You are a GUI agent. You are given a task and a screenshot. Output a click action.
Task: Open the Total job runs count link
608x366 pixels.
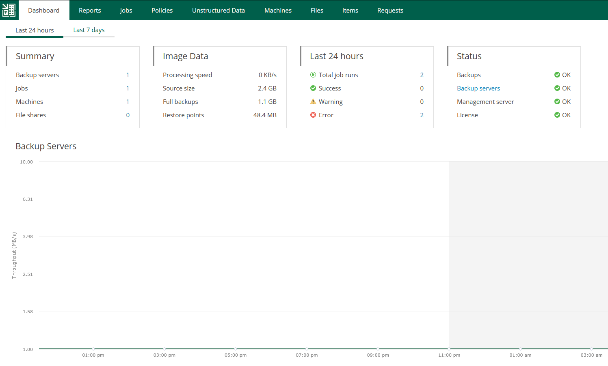point(422,75)
